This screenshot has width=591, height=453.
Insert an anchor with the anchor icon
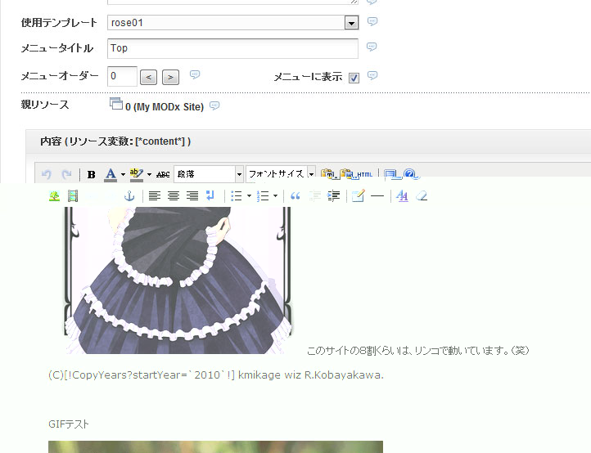(x=129, y=196)
